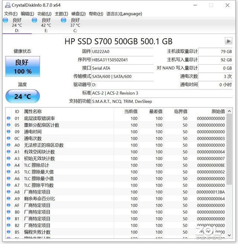Image resolution: width=238 pixels, height=244 pixels.
Task: Click the NAND writes value 0 GB
Action: click(x=215, y=68)
